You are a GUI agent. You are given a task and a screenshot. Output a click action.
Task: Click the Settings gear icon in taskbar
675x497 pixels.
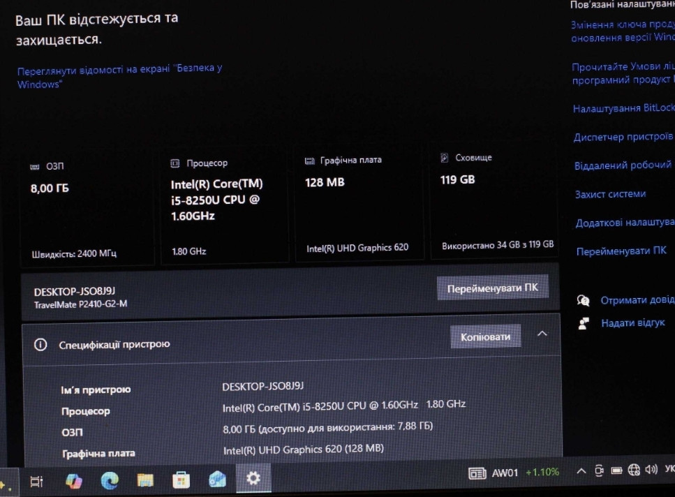pyautogui.click(x=253, y=478)
